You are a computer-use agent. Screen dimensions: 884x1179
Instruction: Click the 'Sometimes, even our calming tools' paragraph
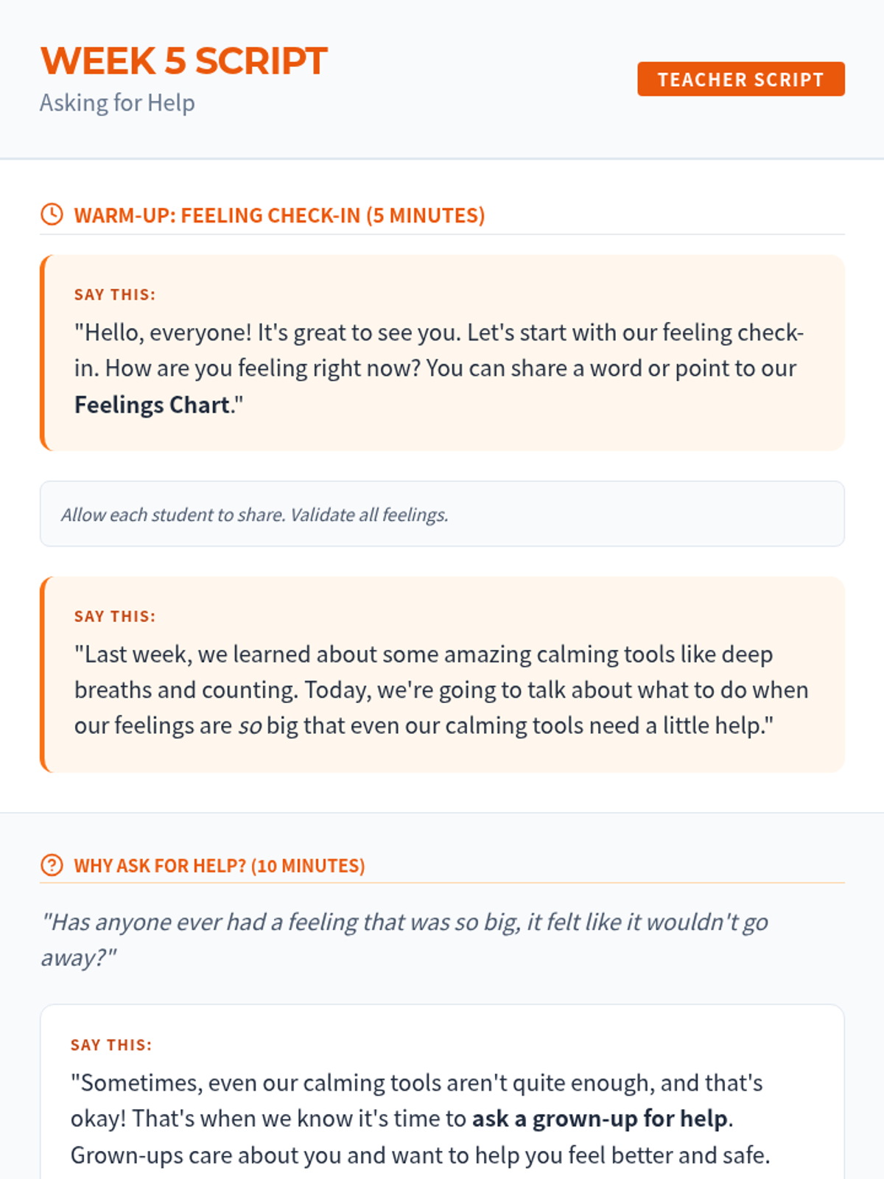pos(416,1083)
